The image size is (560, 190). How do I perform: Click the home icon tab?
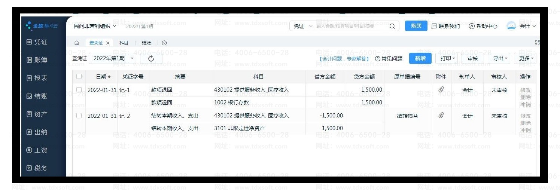tap(77, 43)
